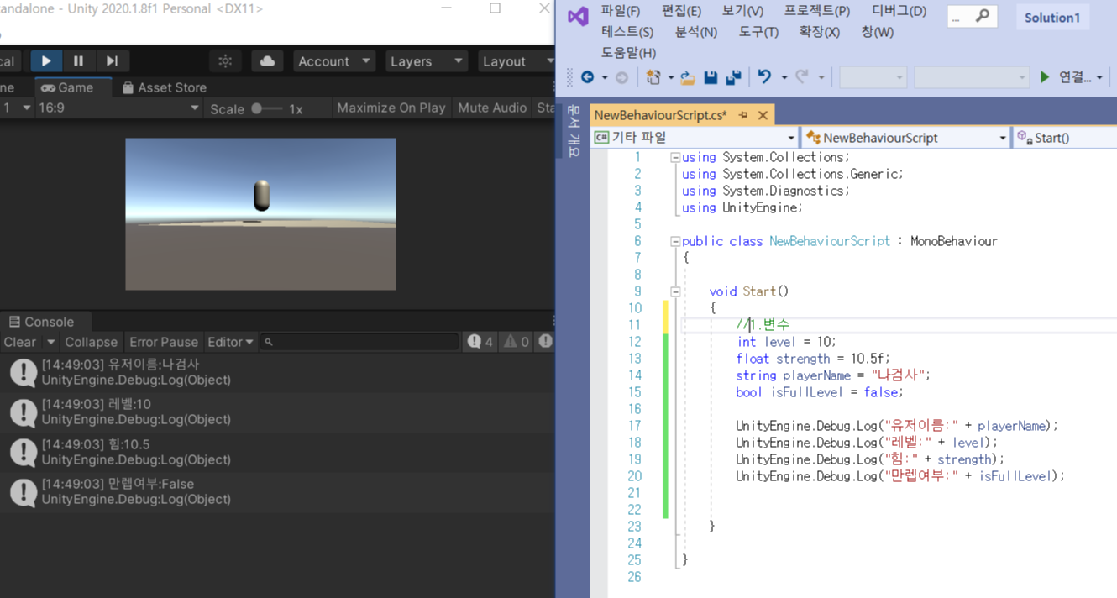
Task: Click the Unity Play button
Action: pos(46,61)
